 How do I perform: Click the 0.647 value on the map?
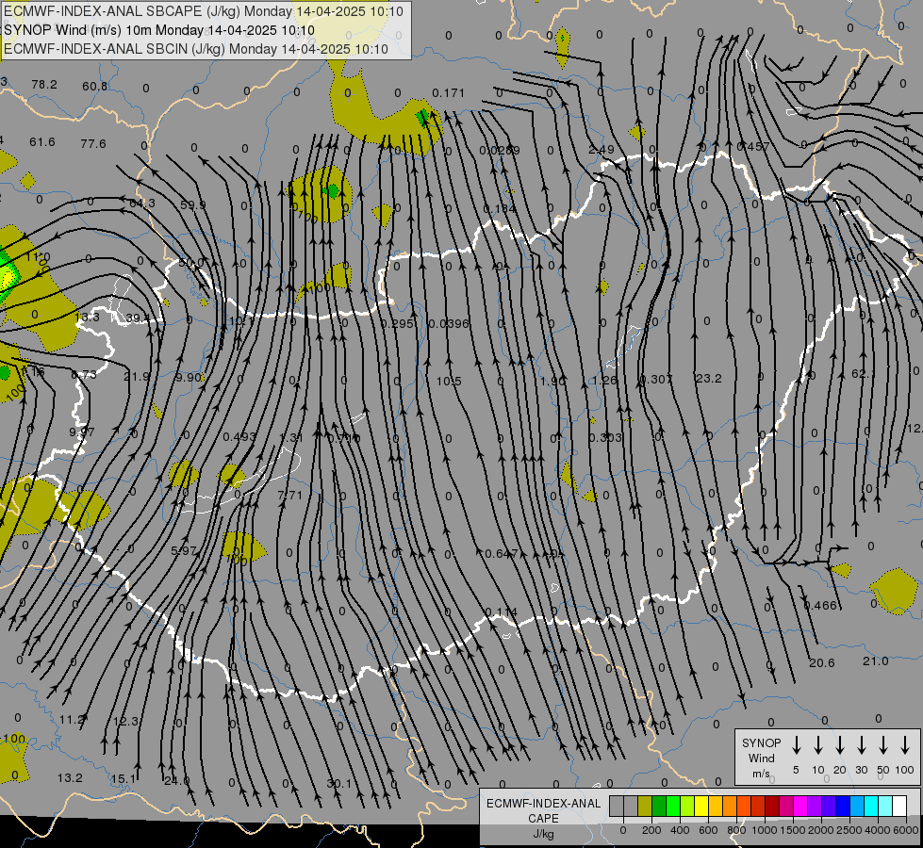pos(502,554)
